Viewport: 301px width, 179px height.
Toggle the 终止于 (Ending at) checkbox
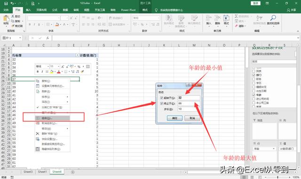coord(162,103)
